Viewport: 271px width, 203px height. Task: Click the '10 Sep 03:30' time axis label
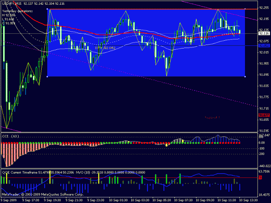coord(140,200)
